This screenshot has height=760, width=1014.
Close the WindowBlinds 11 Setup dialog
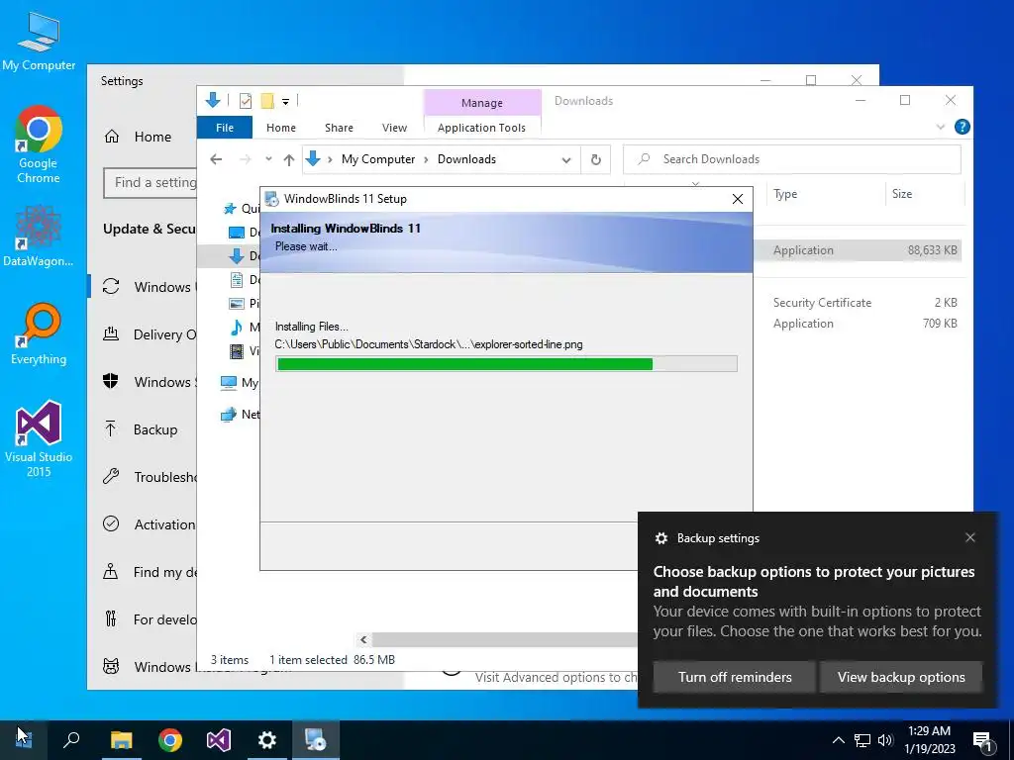pyautogui.click(x=737, y=199)
